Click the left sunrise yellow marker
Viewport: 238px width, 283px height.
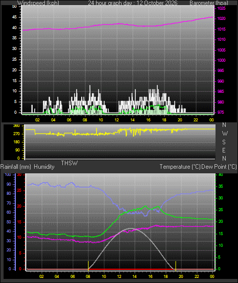click(x=88, y=266)
